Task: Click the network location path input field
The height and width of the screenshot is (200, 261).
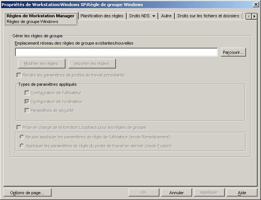Action: click(116, 52)
